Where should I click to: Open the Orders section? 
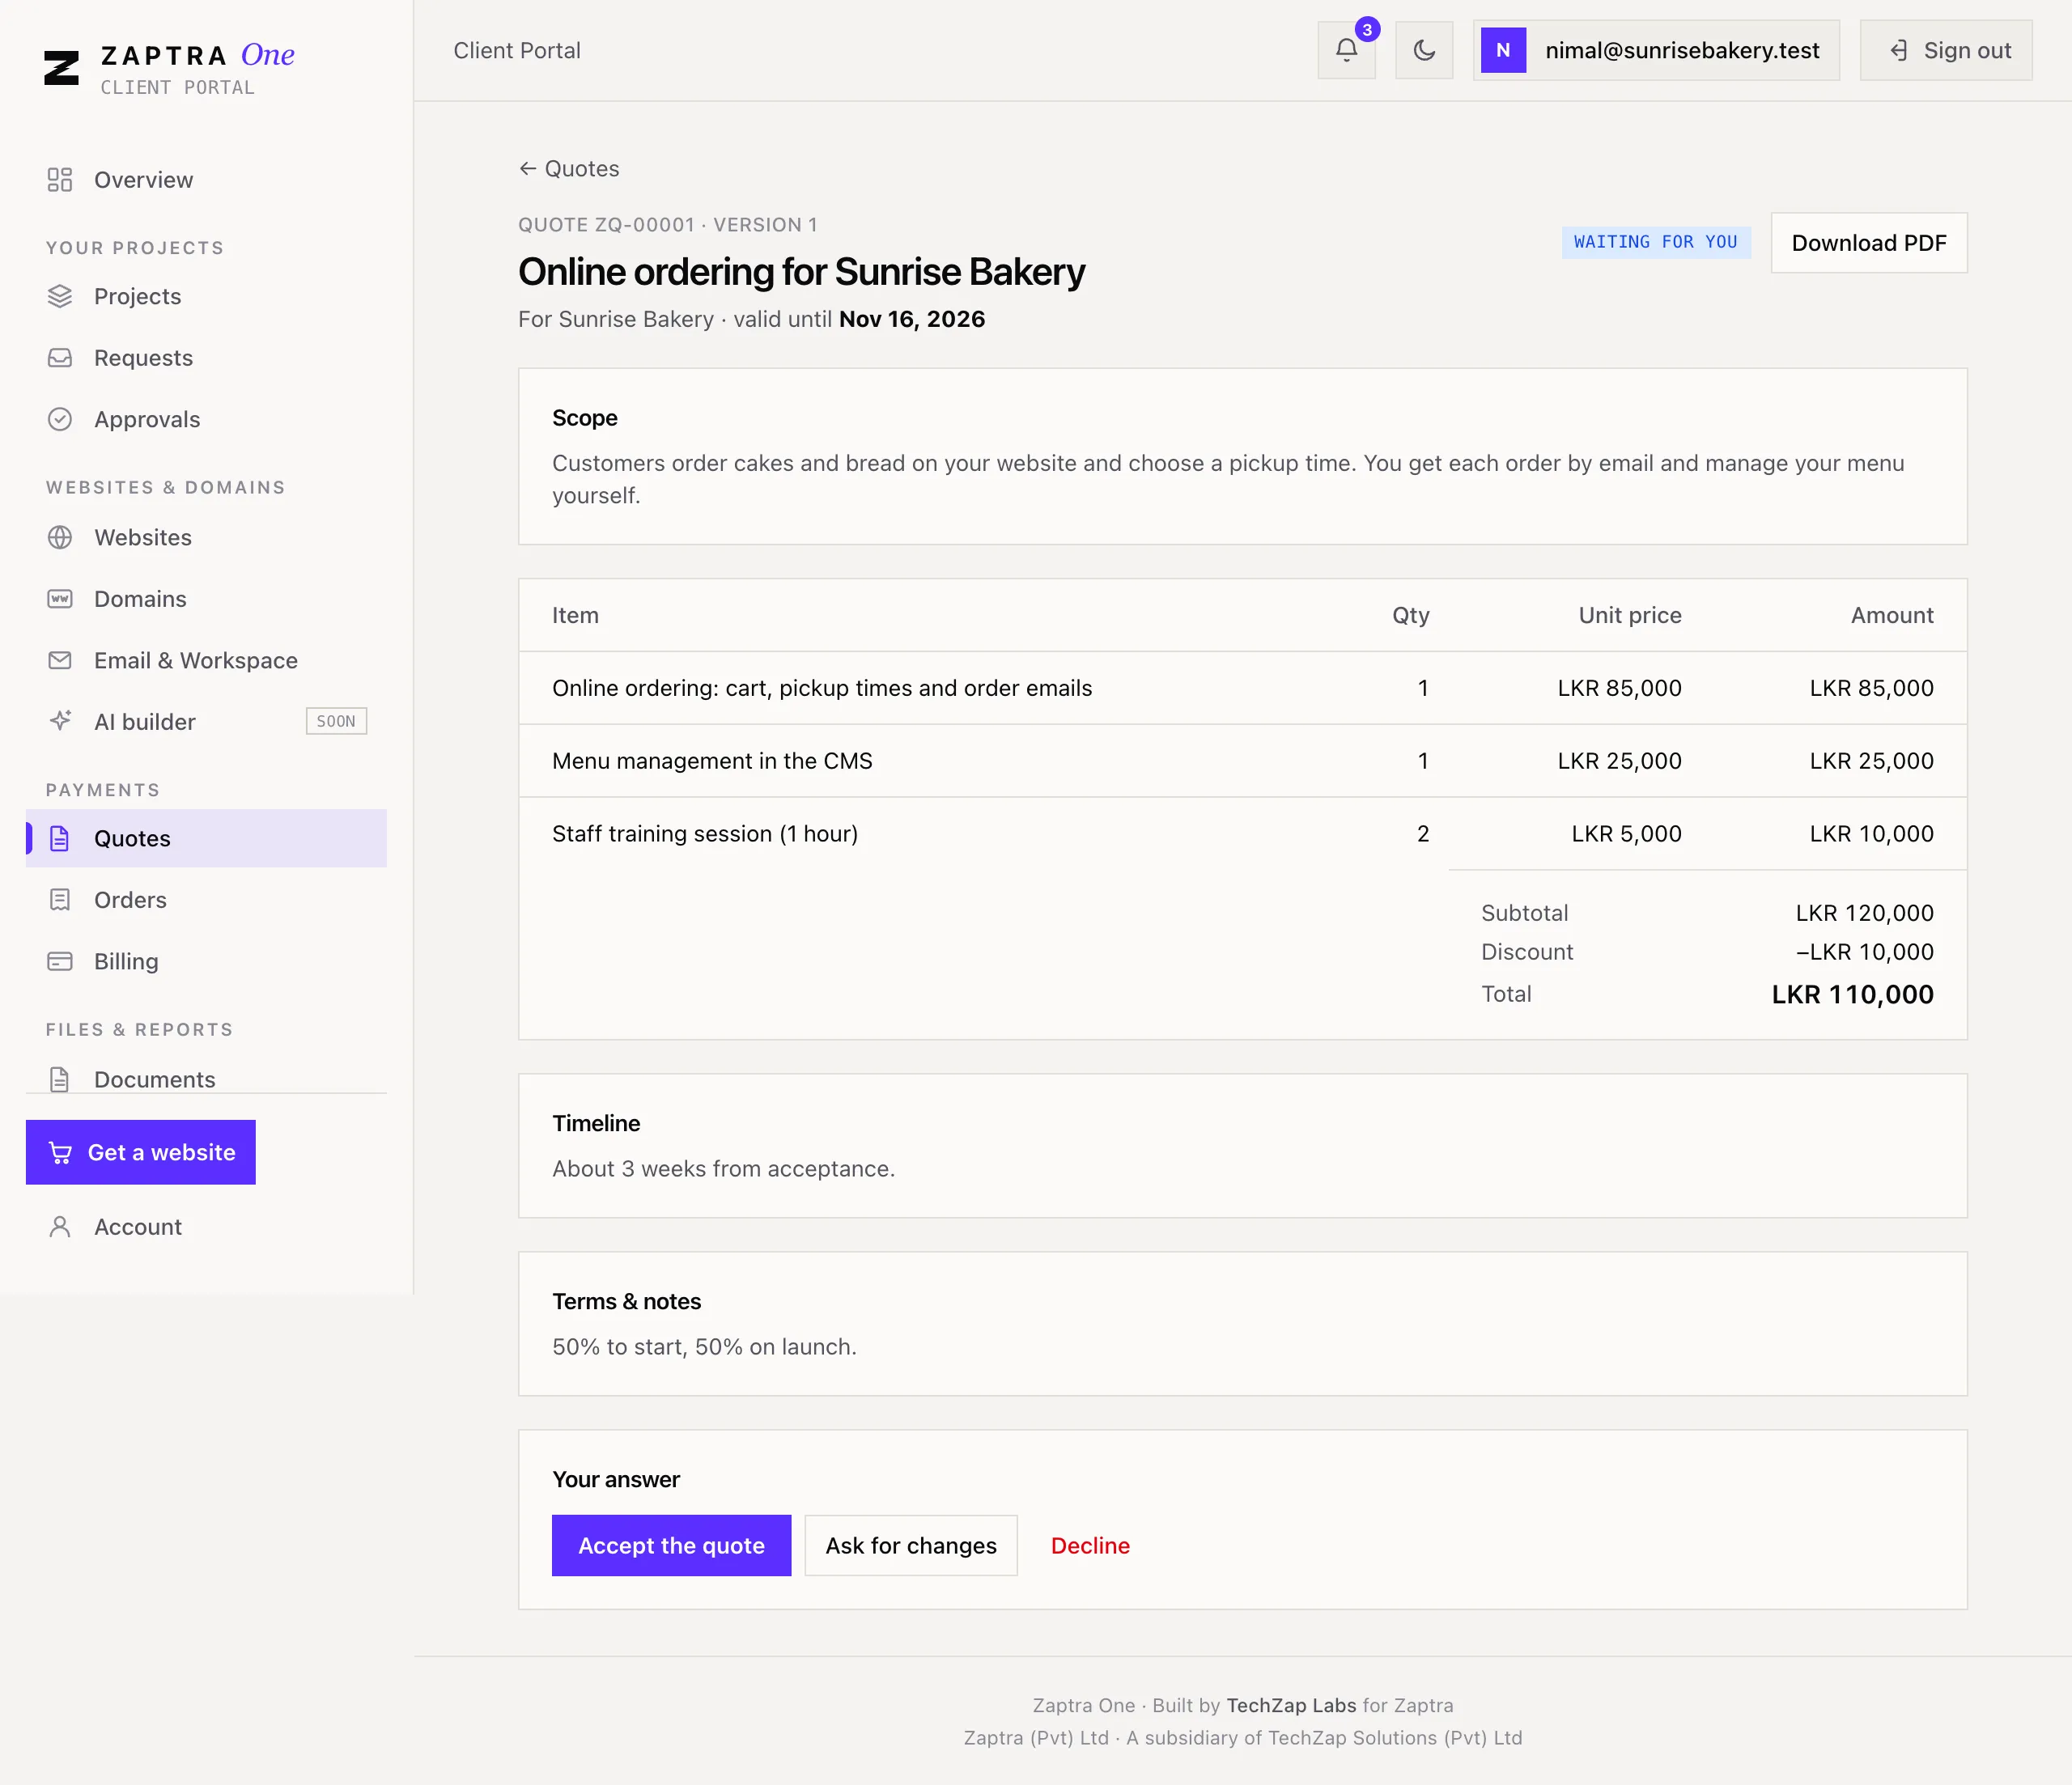206,900
